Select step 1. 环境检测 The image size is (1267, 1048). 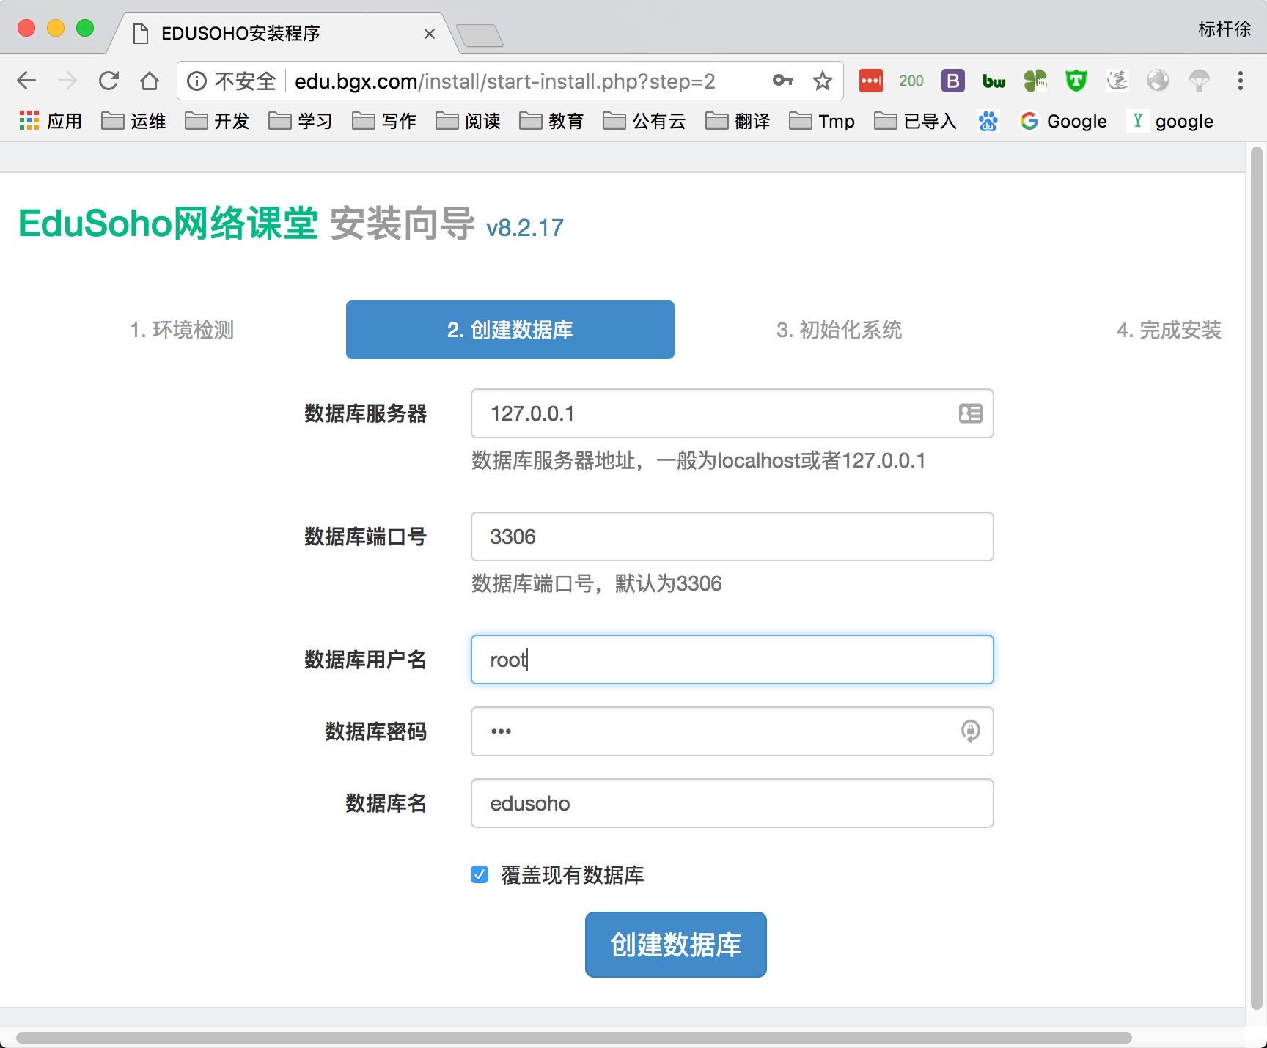click(182, 330)
